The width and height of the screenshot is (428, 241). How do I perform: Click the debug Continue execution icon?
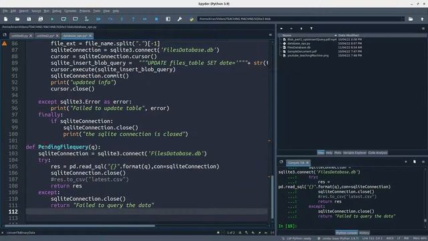[x=145, y=19]
